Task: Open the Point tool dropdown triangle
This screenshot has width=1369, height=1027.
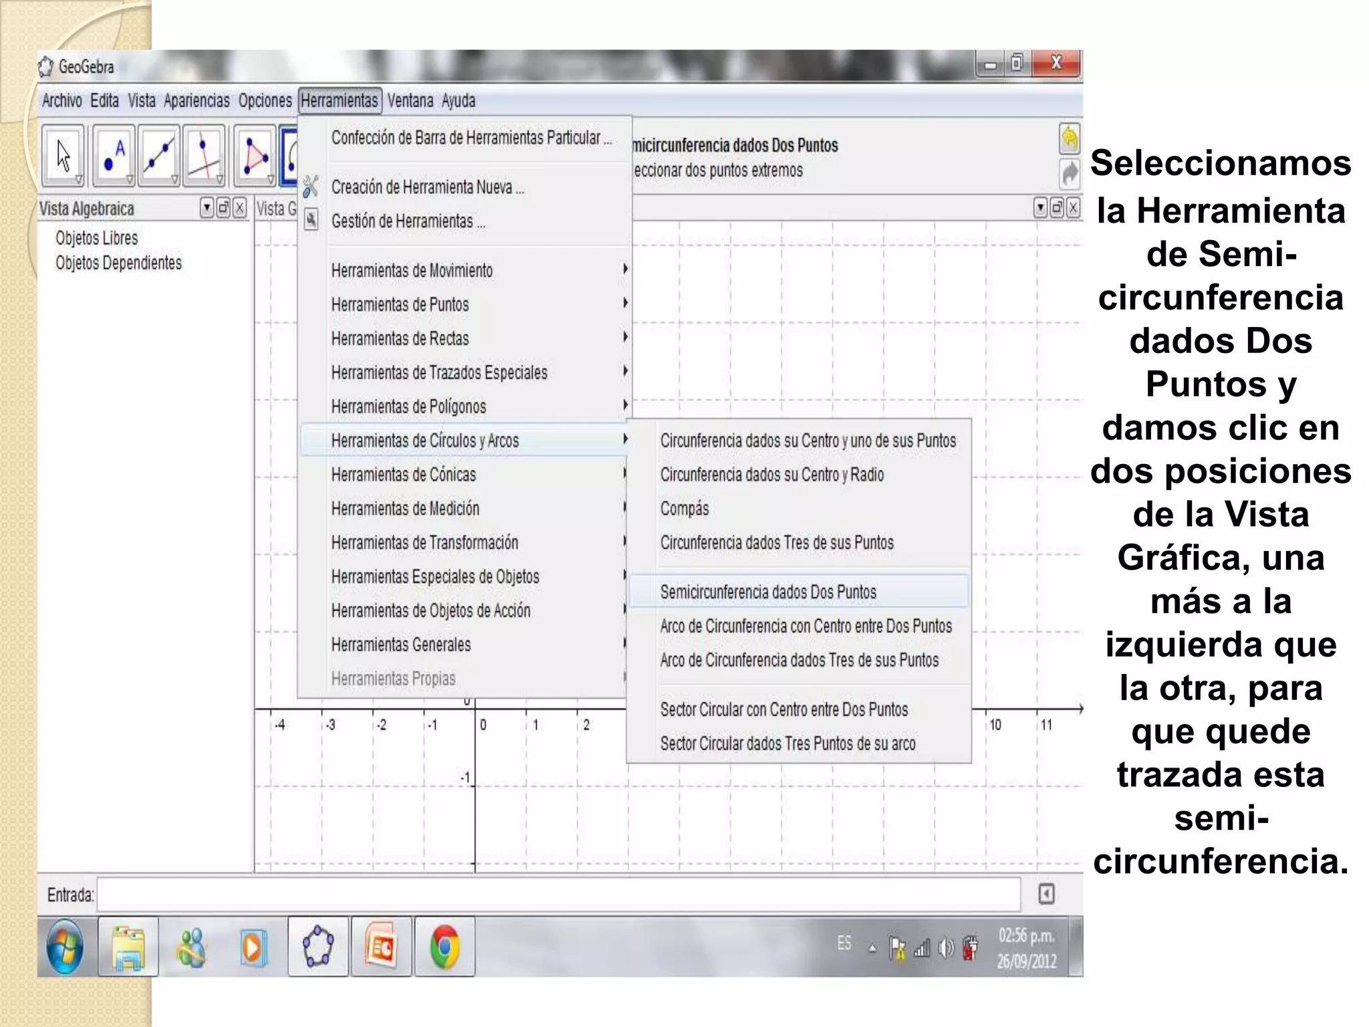Action: (x=130, y=179)
